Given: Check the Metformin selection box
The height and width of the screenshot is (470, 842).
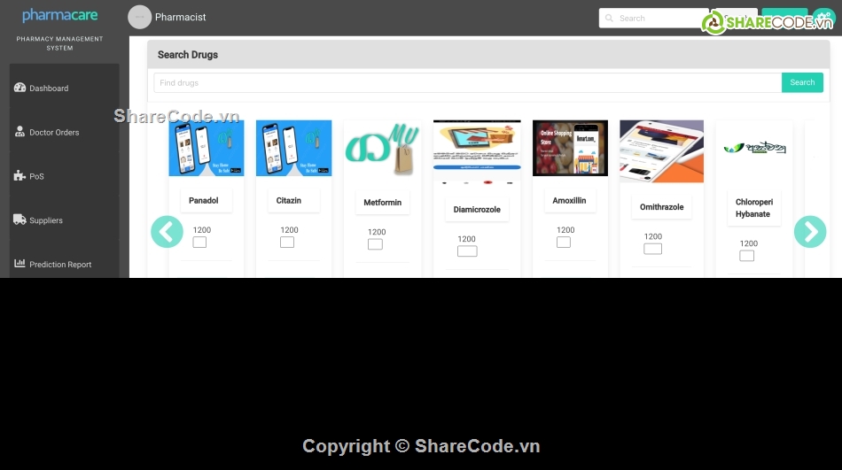Looking at the screenshot, I should tap(375, 244).
